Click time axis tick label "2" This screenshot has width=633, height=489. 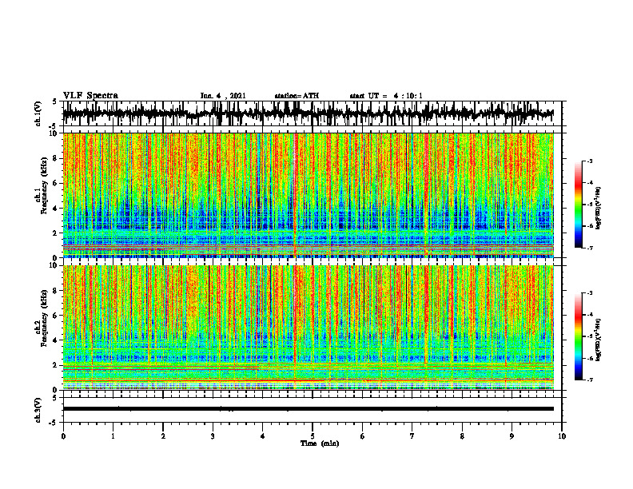tap(163, 436)
